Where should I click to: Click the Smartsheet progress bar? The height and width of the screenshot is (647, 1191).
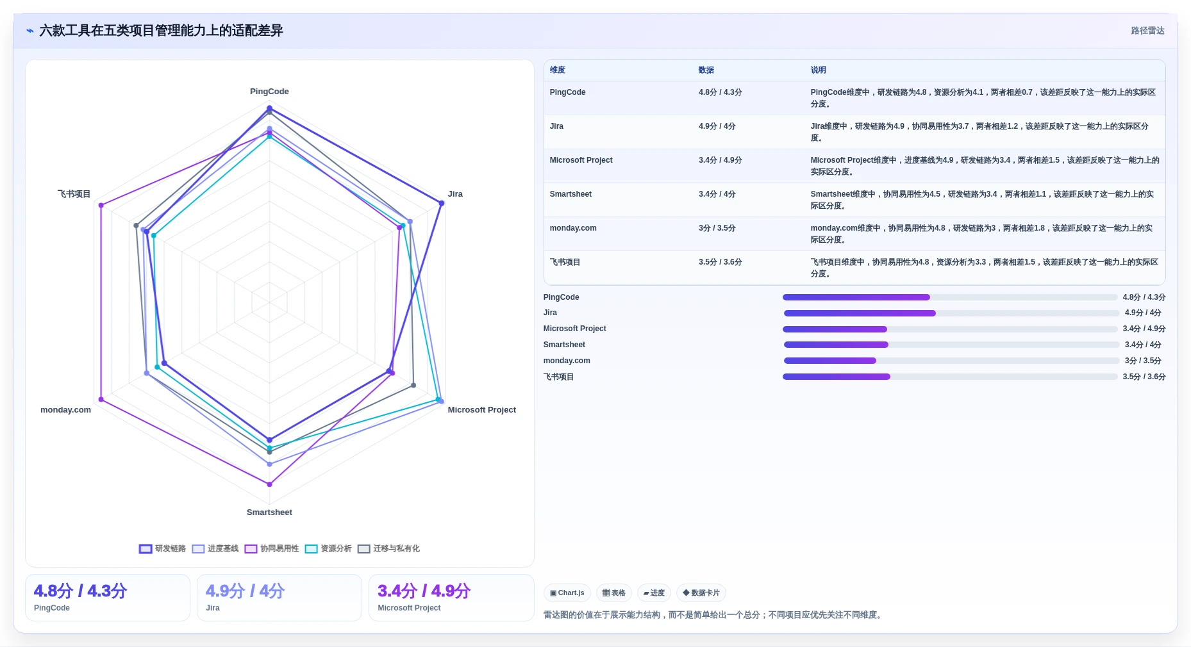coord(951,345)
